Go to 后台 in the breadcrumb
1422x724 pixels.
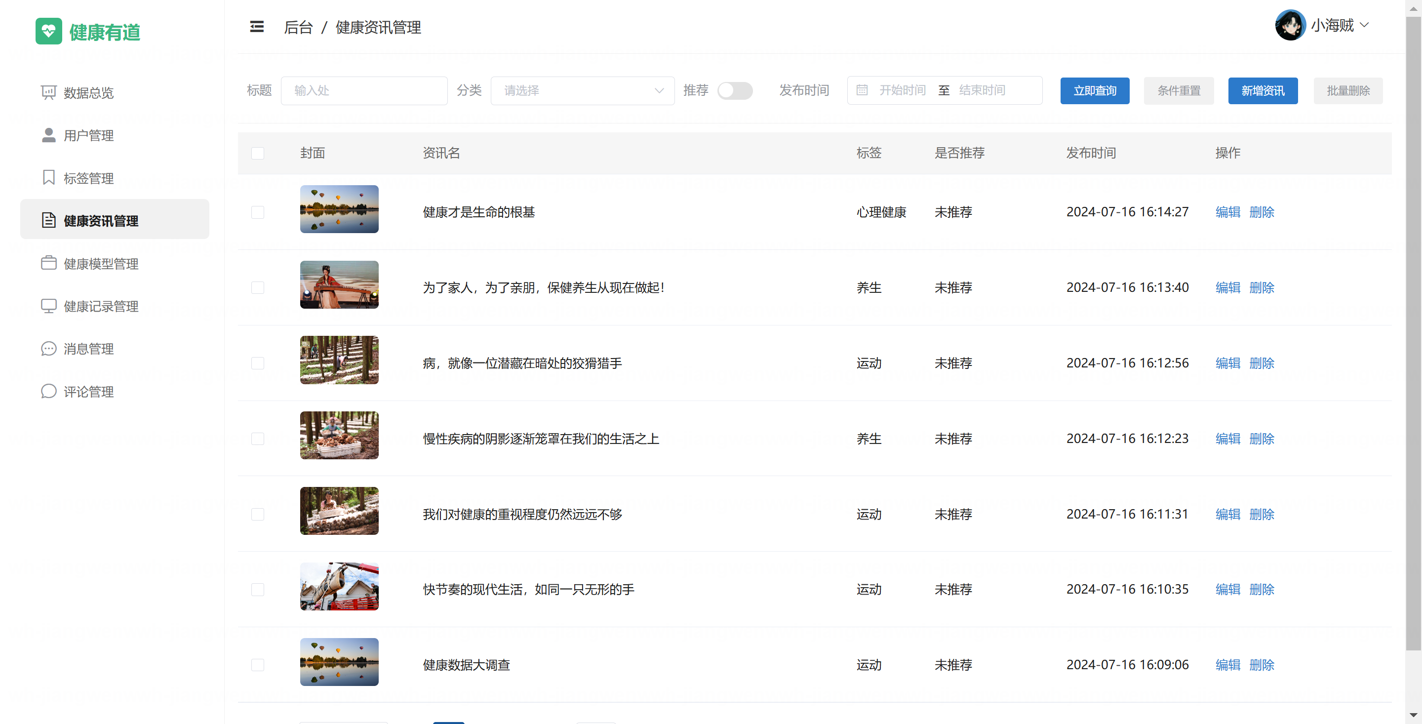pos(298,27)
